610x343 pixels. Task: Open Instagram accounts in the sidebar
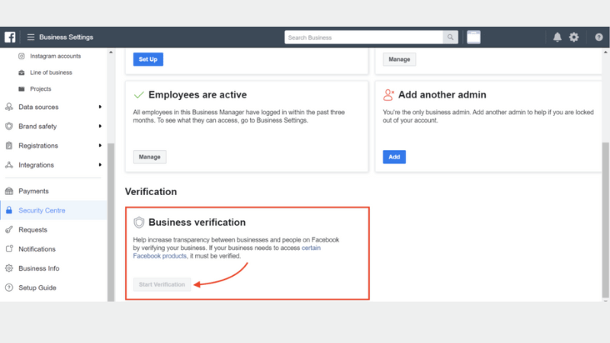55,56
